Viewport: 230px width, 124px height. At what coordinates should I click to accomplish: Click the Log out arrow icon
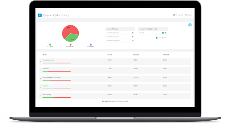point(186,15)
